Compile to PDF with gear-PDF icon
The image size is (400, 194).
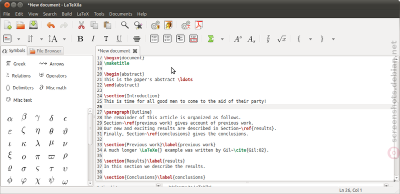(x=186, y=25)
